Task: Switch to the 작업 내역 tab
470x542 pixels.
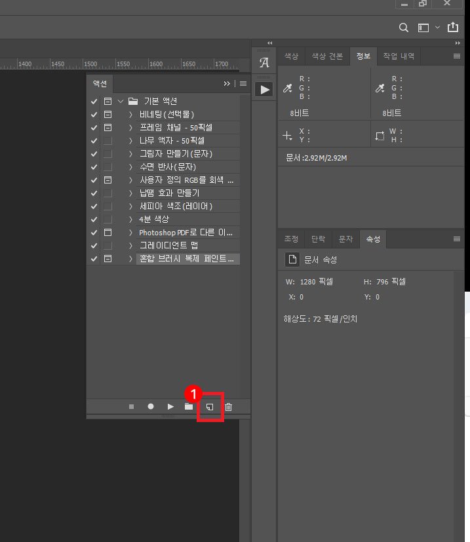Action: 399,56
